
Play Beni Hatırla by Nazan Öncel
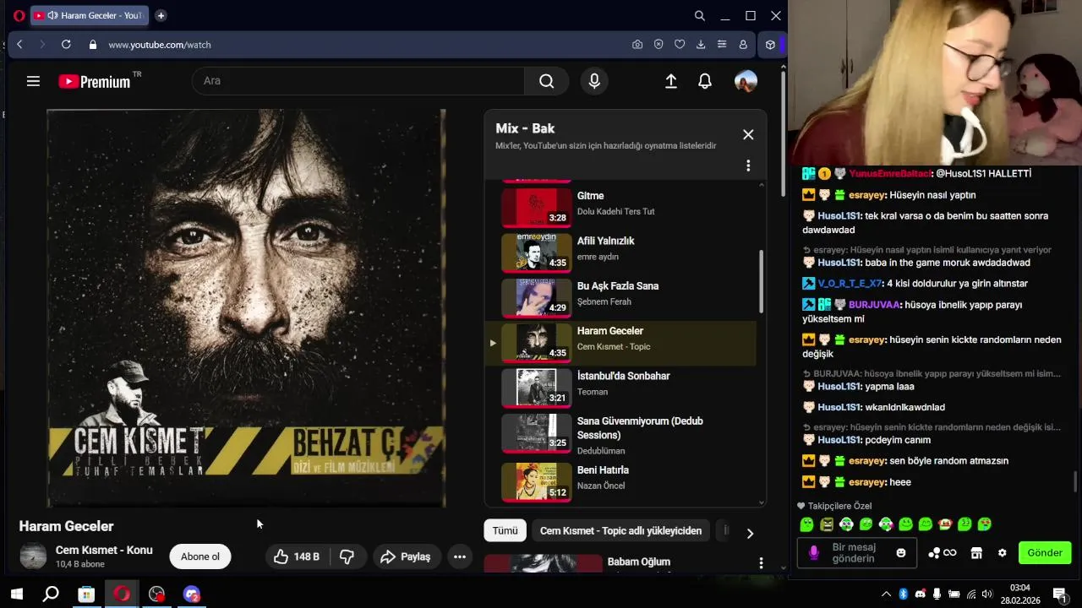621,481
